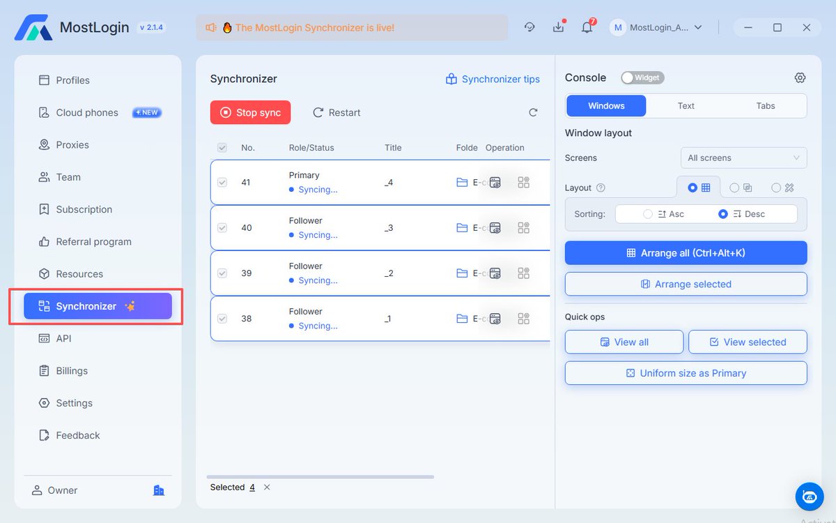Click the View all button
This screenshot has height=523, width=836.
click(x=624, y=342)
